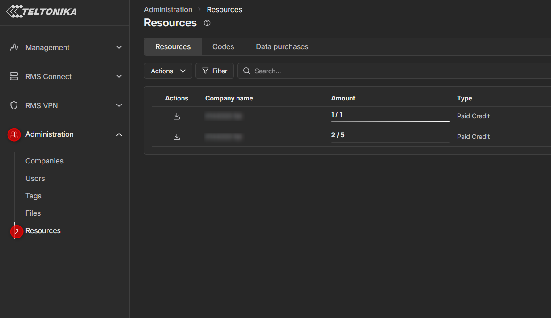Click the RMS VPN shield icon
Screen dimensions: 551x318
(x=14, y=105)
